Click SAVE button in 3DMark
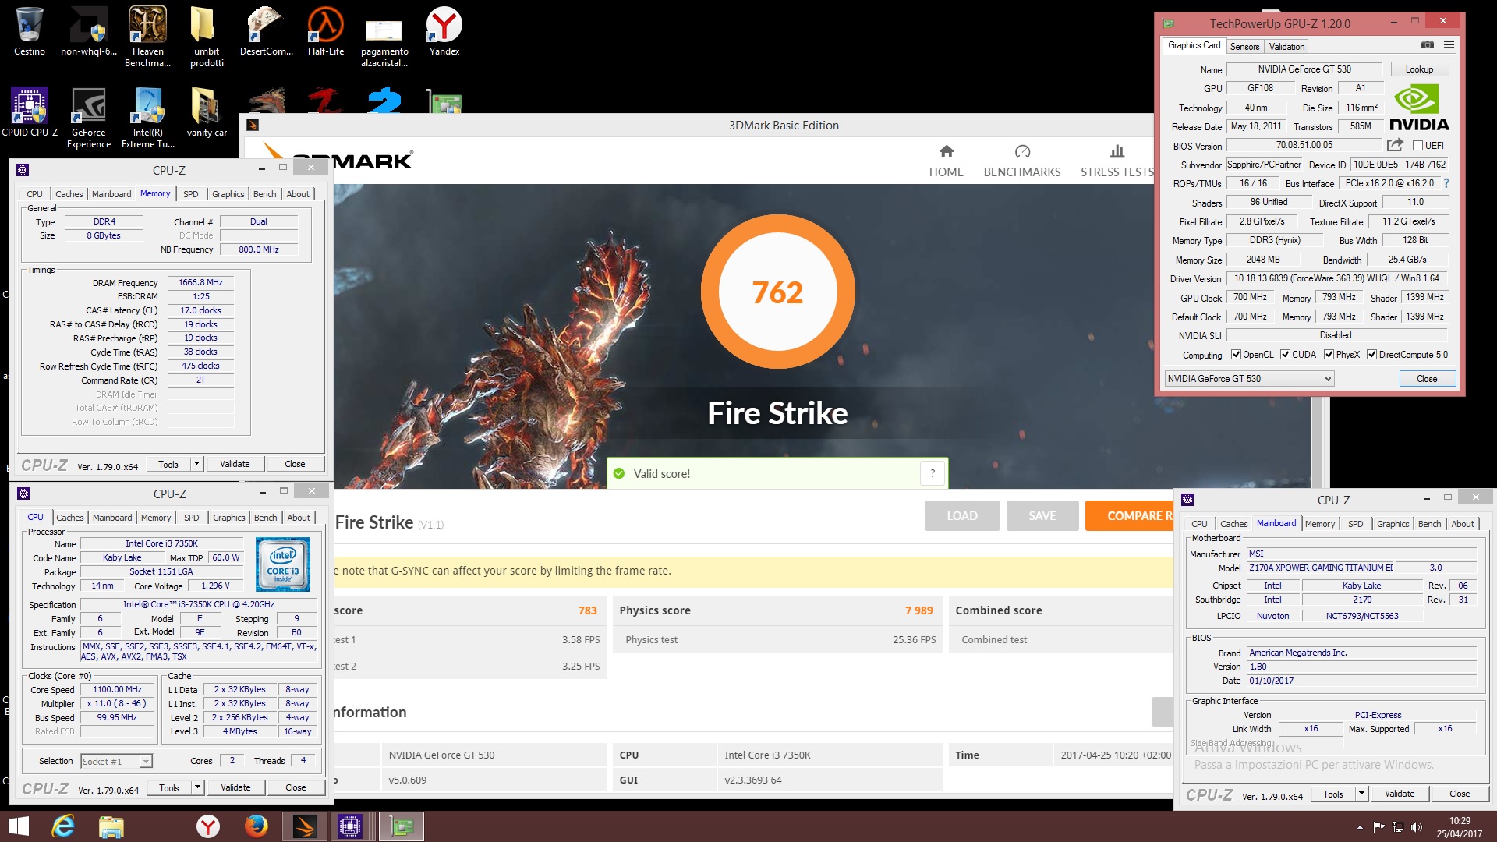Screen dimensions: 1497x842 1042,515
